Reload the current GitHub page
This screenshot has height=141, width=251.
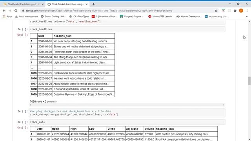(x=16, y=11)
